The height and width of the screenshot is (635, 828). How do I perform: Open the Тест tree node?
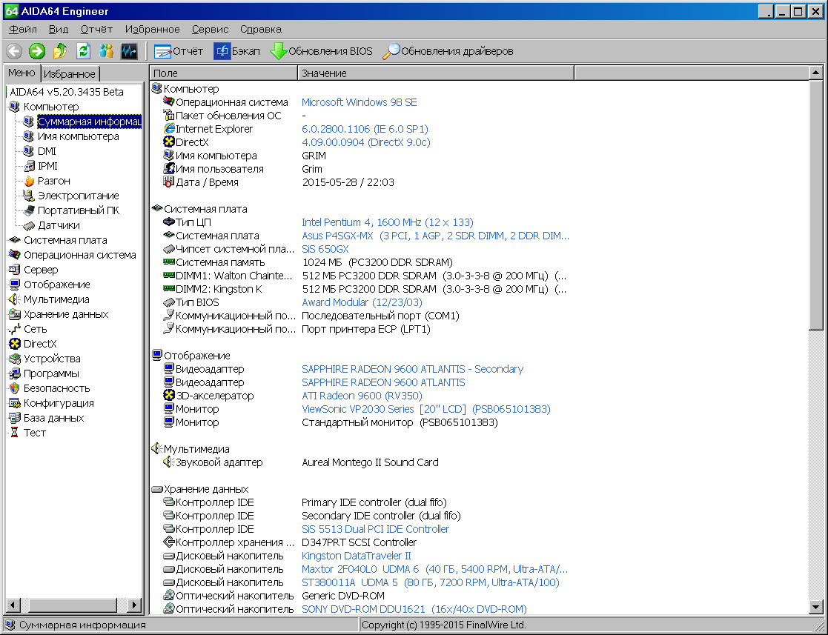pyautogui.click(x=34, y=433)
